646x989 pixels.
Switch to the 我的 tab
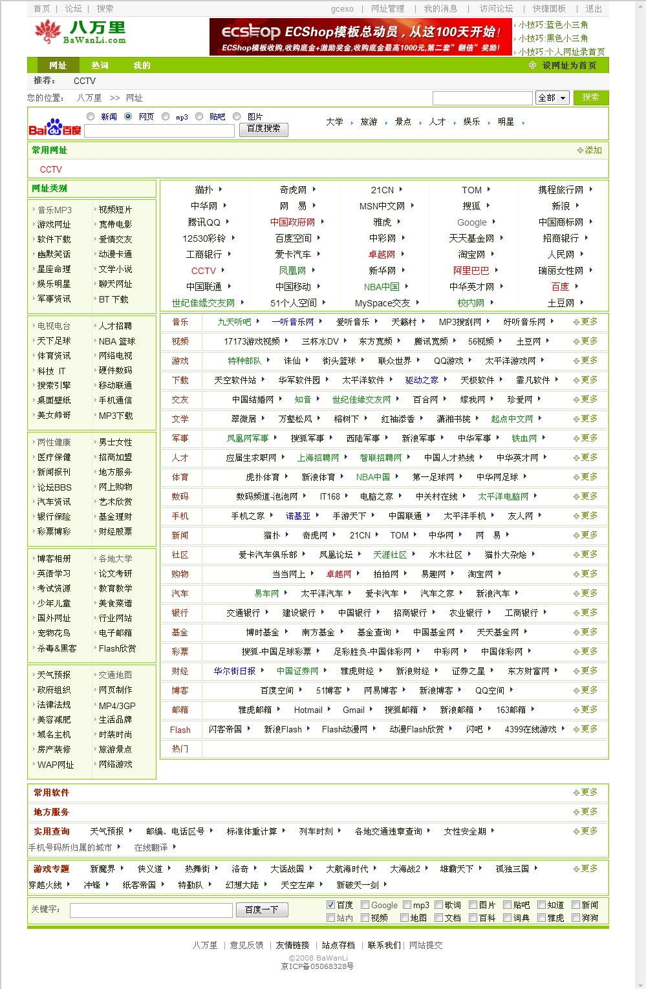(142, 65)
